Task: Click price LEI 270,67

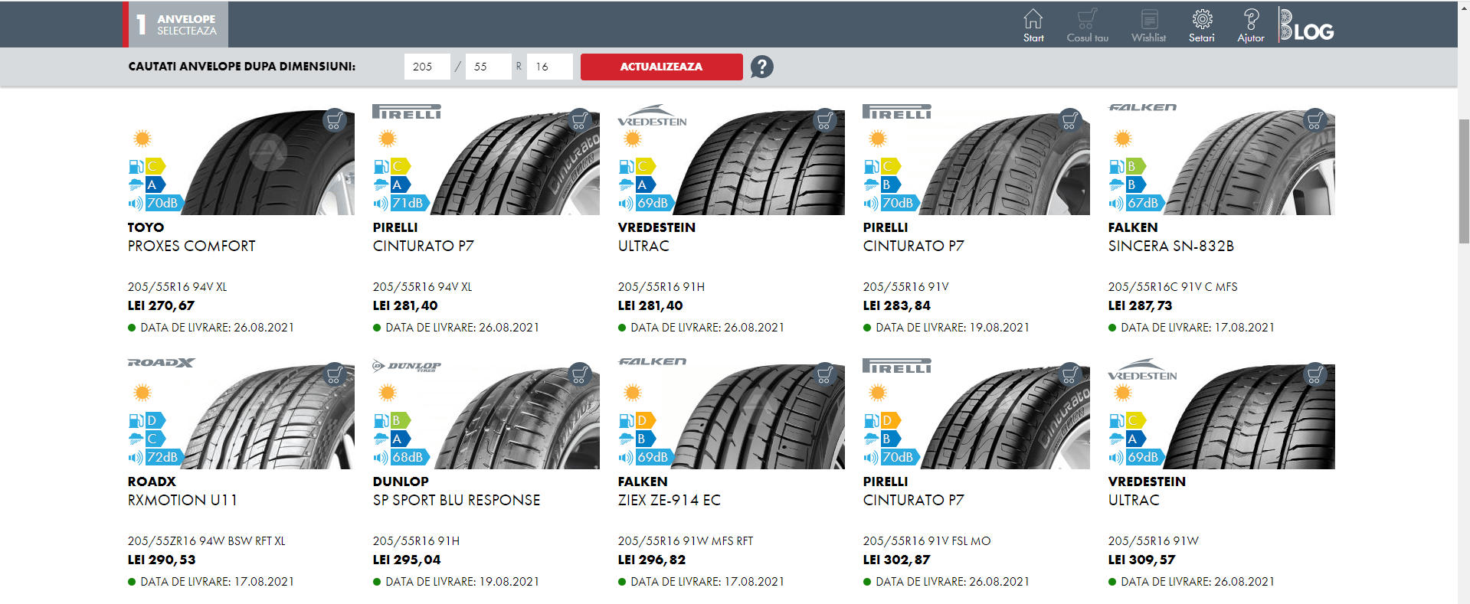Action: coord(161,305)
